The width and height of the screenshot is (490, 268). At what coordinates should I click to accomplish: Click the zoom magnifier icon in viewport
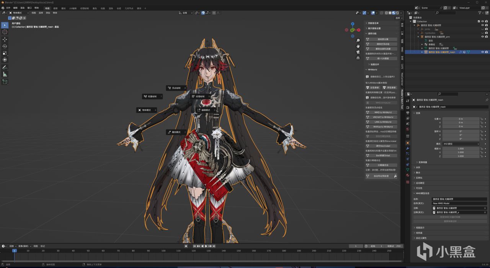(358, 41)
